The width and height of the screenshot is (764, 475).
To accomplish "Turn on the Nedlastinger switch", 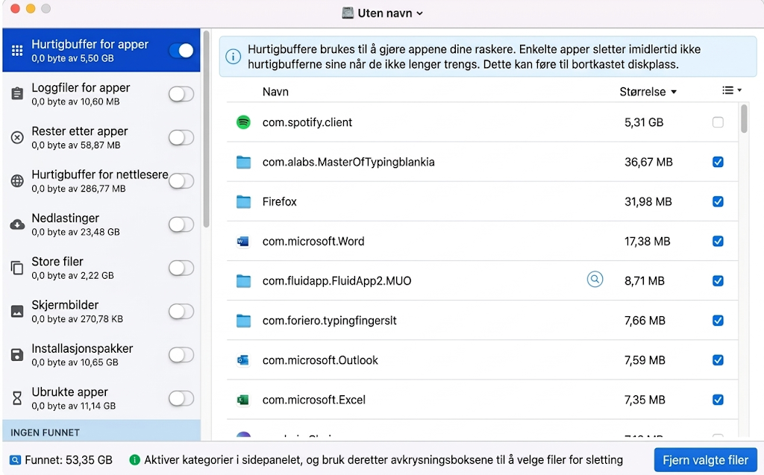I will pos(181,224).
